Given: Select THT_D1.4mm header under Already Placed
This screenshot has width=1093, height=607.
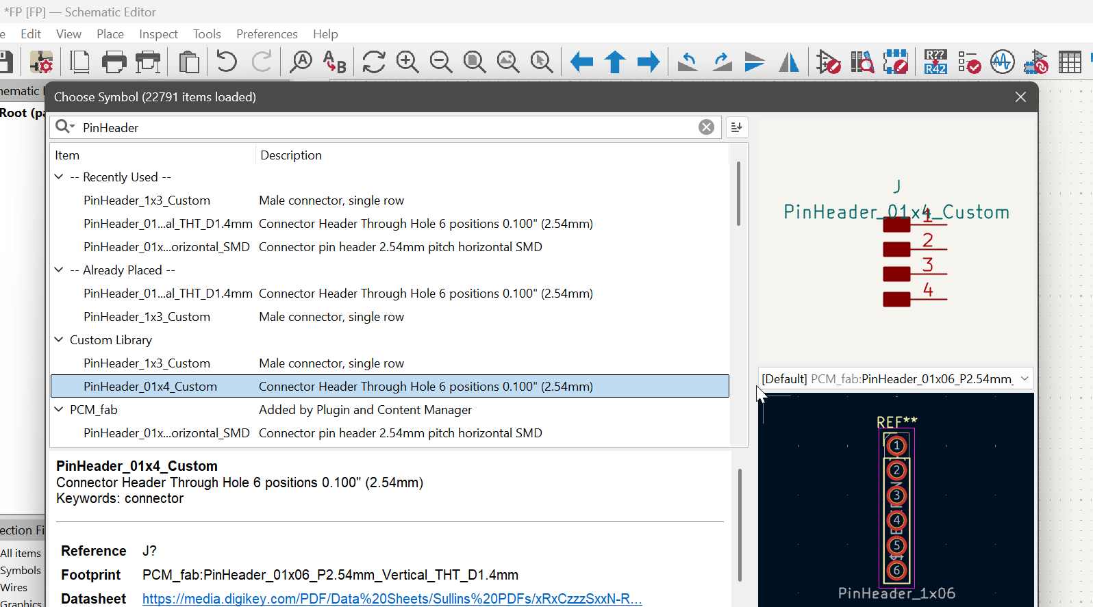Looking at the screenshot, I should coord(390,294).
